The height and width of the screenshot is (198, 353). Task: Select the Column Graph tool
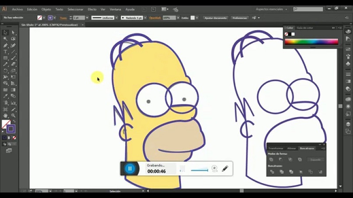coord(13,103)
